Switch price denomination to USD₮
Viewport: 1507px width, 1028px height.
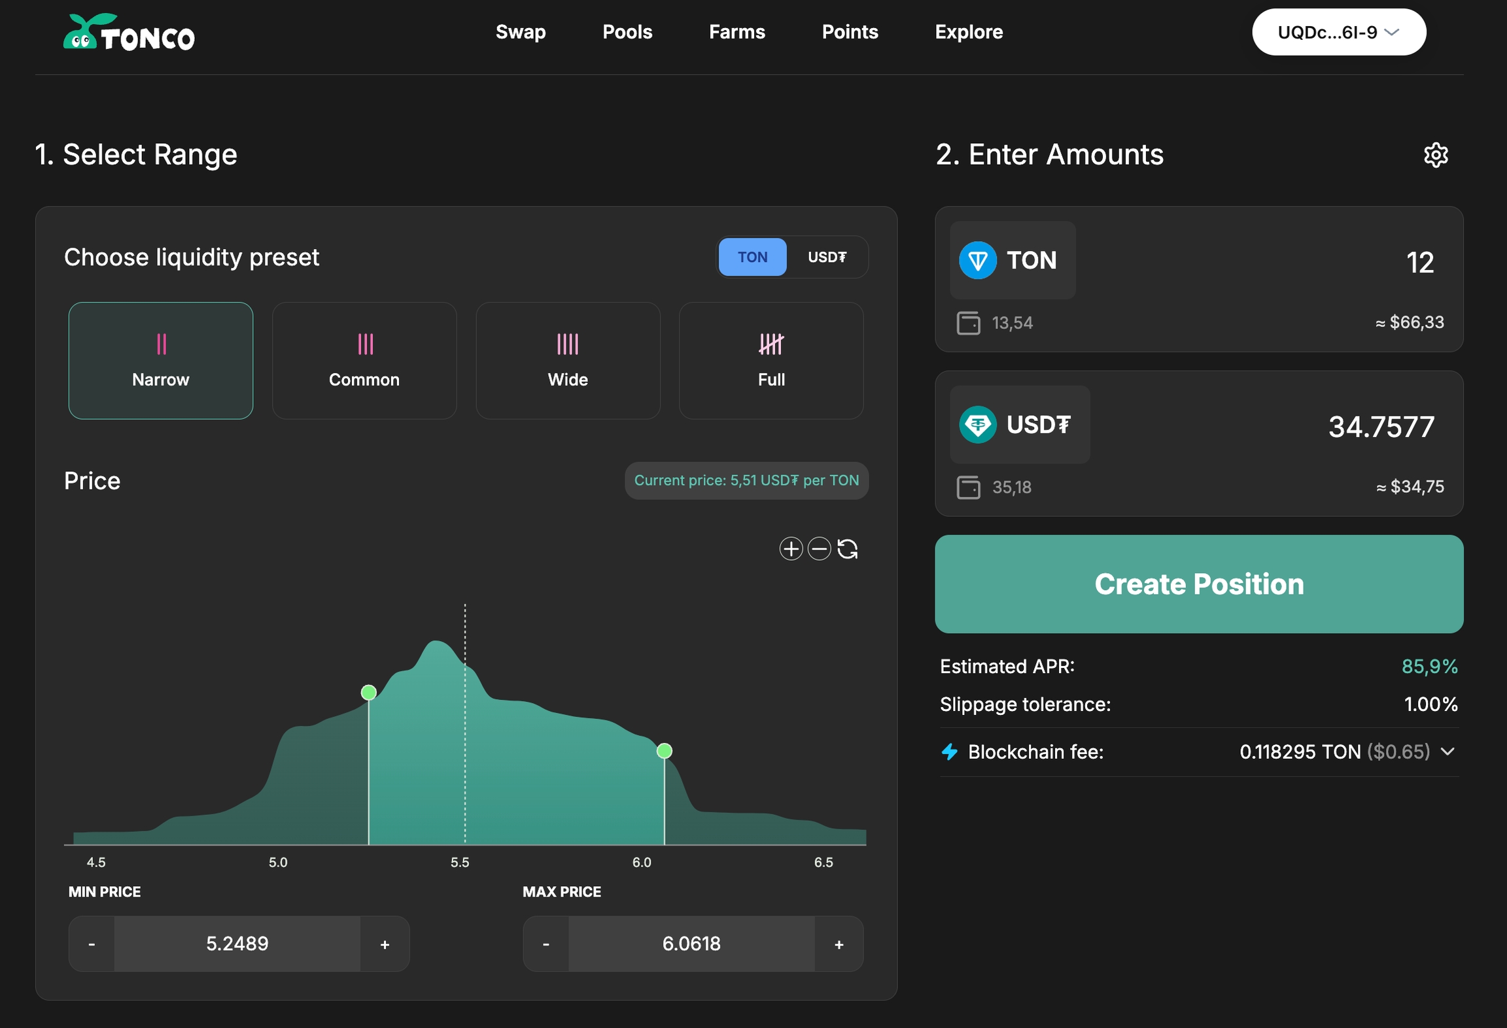(827, 257)
